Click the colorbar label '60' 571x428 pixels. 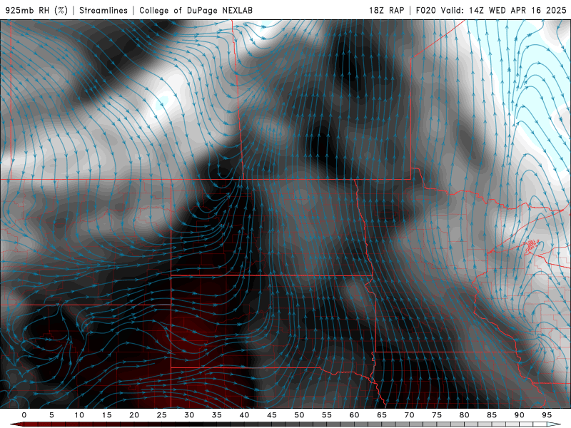click(354, 415)
